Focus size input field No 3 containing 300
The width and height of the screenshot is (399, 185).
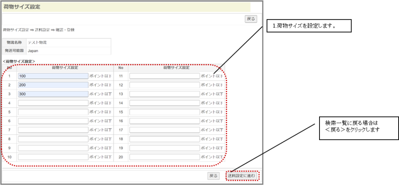coord(53,94)
